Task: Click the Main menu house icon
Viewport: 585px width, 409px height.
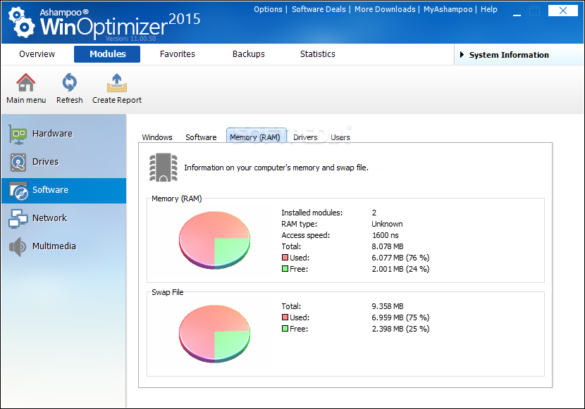Action: [x=25, y=82]
